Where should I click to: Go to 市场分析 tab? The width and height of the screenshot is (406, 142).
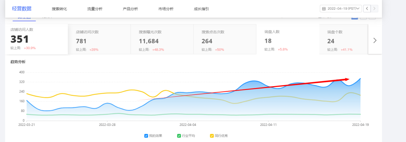[166, 9]
